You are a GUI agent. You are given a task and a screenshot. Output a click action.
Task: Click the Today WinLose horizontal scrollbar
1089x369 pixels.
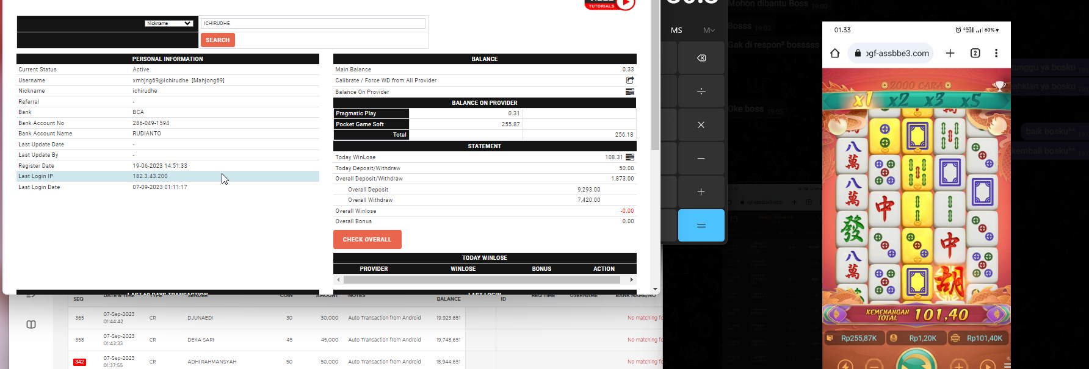pyautogui.click(x=482, y=279)
